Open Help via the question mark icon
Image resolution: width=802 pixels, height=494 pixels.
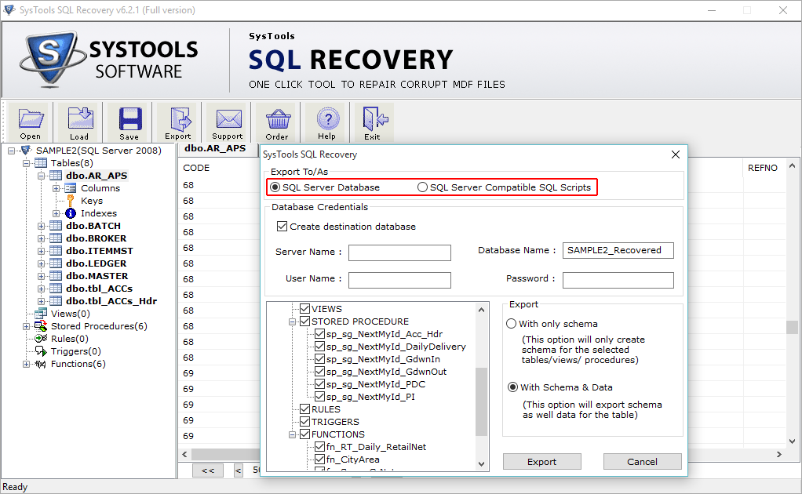click(x=327, y=119)
